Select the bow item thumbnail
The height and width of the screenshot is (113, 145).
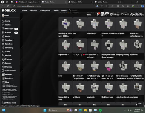pos(66,67)
